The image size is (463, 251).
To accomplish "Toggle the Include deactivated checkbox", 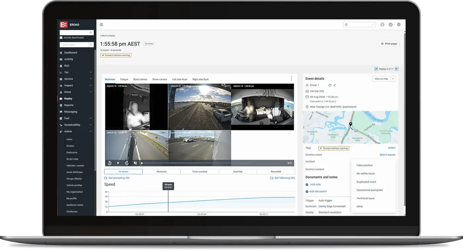I will [x=61, y=38].
